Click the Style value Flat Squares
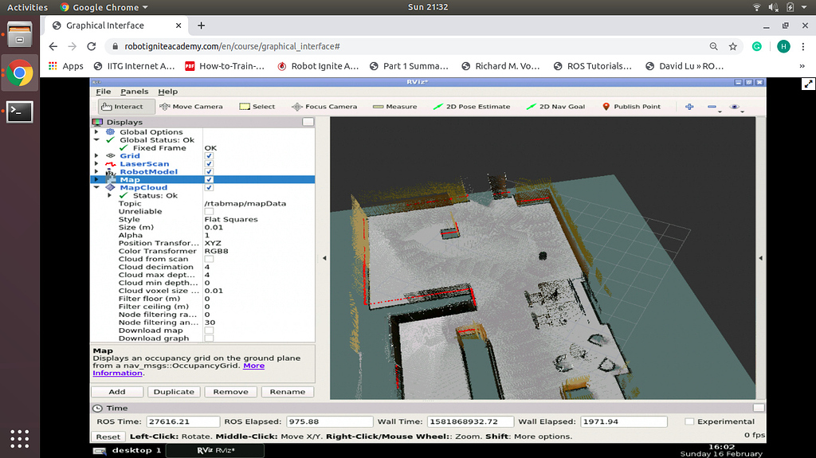Screen dimensions: 816x458 231,219
